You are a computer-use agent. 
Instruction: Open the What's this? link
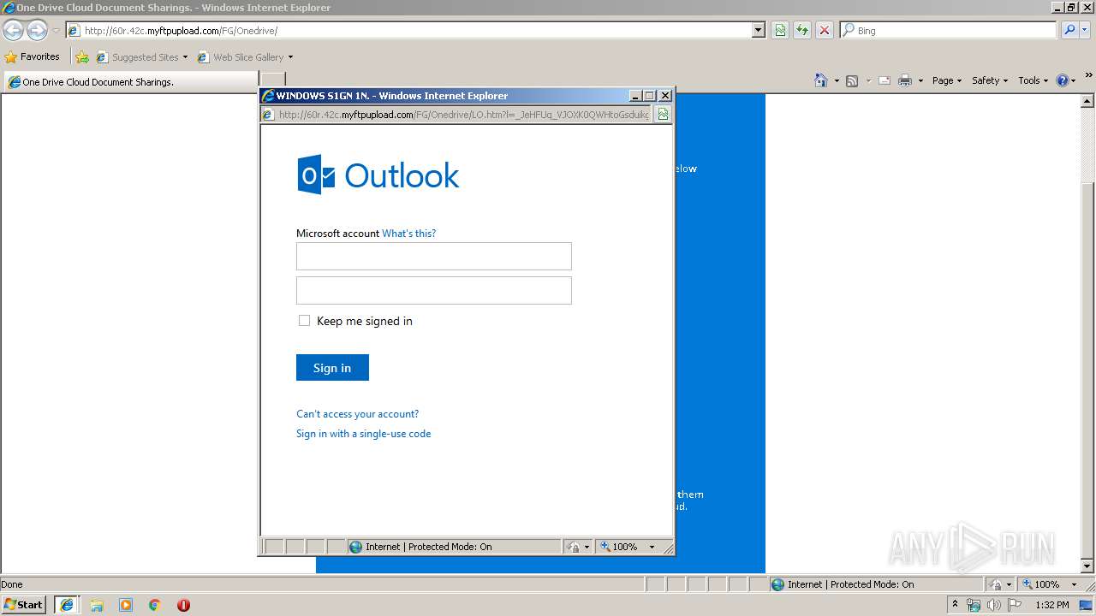tap(408, 234)
